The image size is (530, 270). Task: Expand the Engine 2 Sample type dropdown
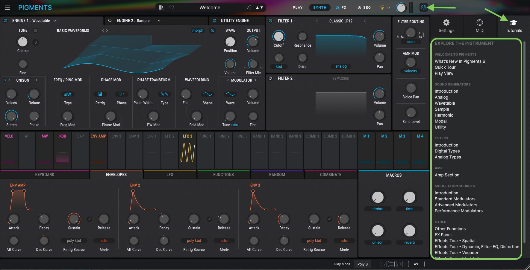159,21
